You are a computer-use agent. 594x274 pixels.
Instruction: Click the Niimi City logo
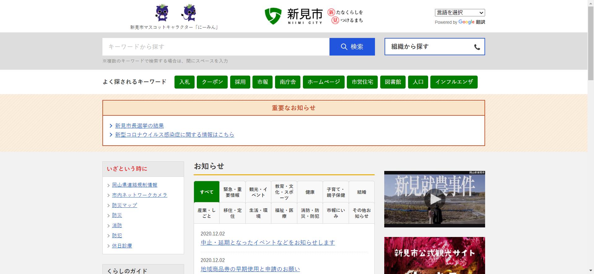pyautogui.click(x=293, y=16)
